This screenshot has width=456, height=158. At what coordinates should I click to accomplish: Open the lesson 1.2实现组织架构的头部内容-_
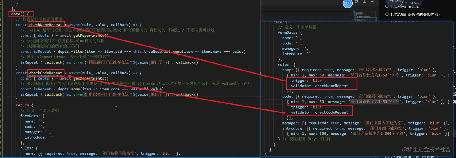(x=416, y=14)
